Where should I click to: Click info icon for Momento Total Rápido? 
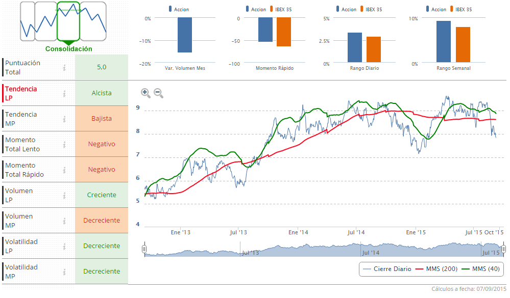[65, 170]
